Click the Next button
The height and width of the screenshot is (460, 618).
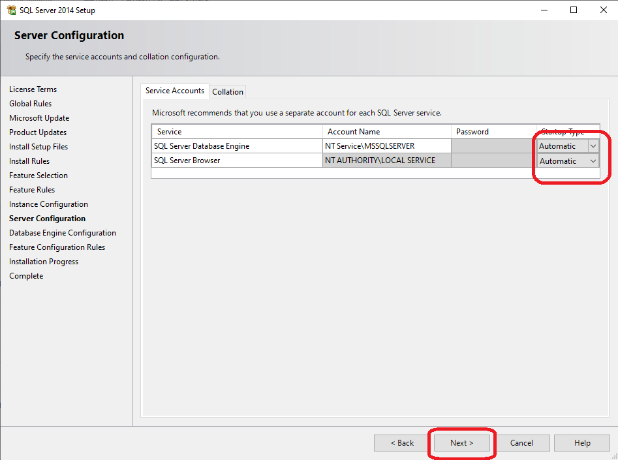461,443
